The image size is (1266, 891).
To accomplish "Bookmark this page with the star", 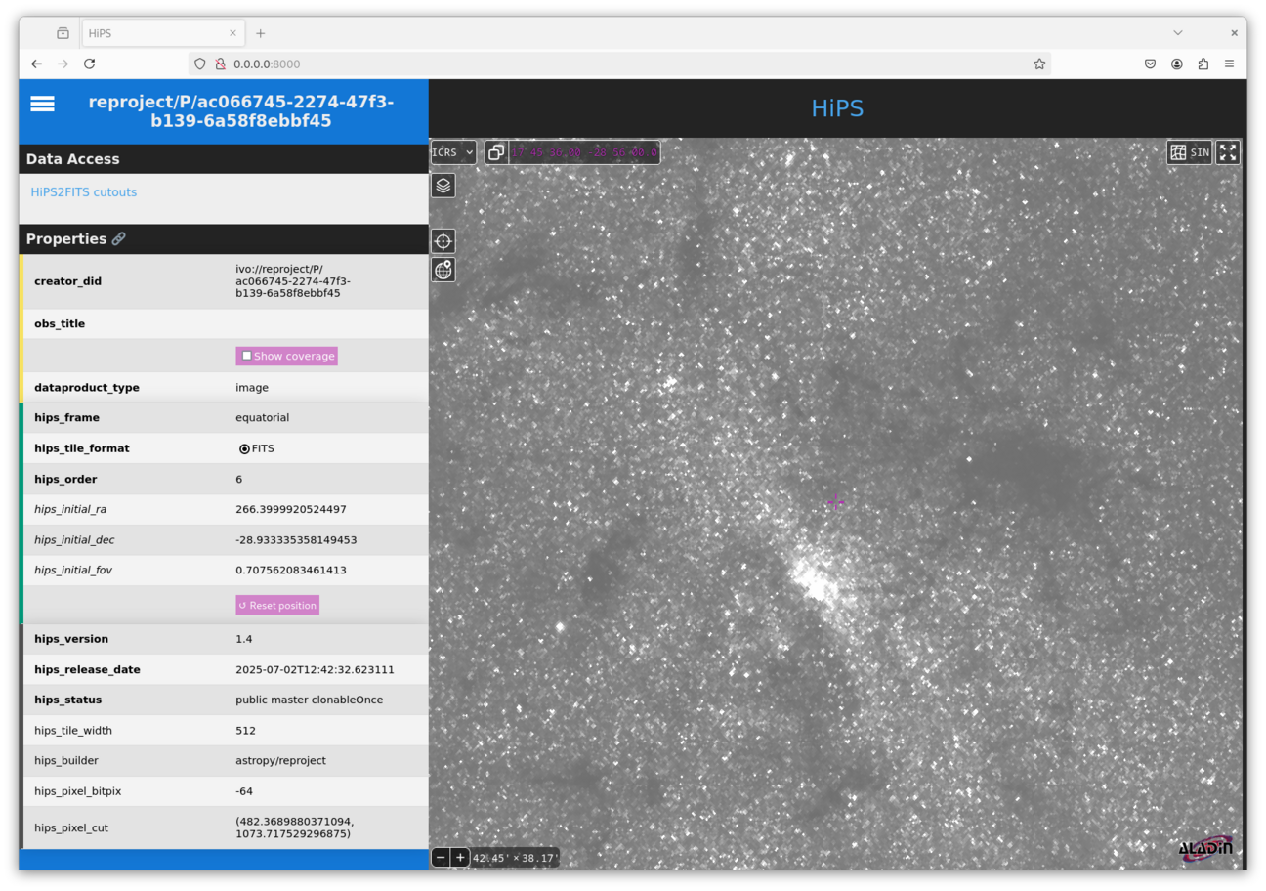I will [x=1039, y=64].
